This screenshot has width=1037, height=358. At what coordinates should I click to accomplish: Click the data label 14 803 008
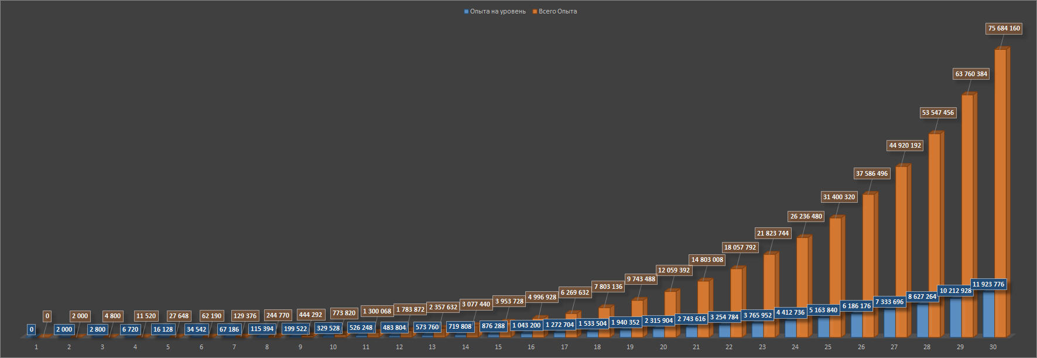[x=707, y=260]
